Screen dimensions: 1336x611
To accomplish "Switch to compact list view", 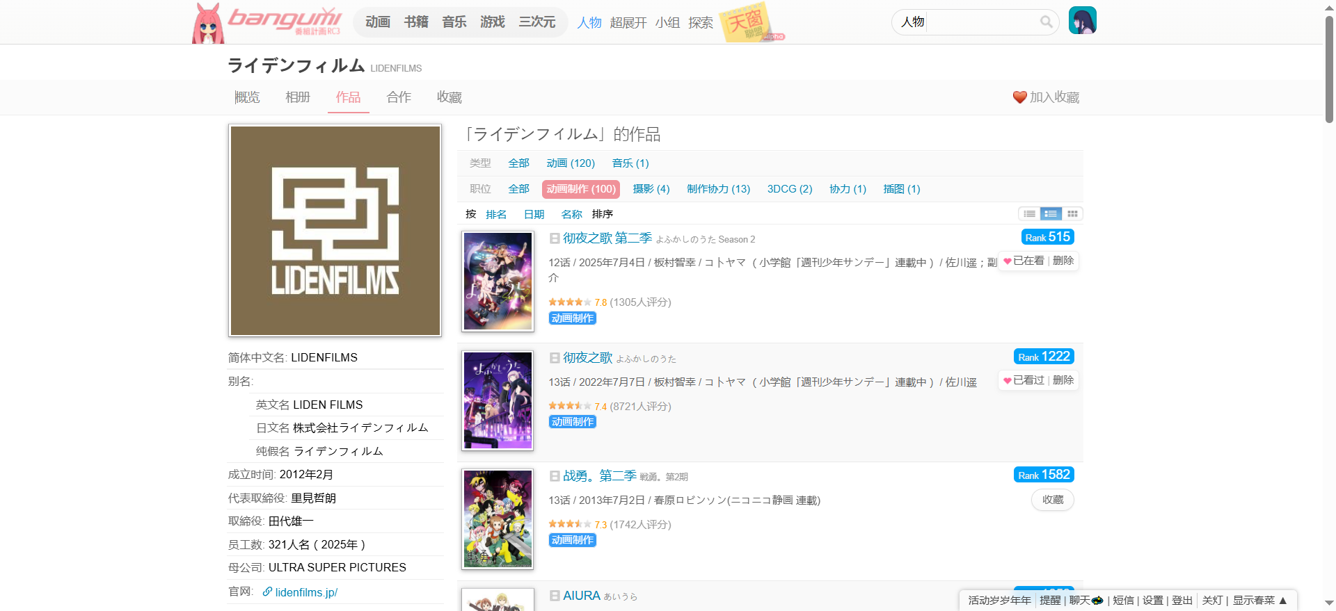I will [1029, 214].
